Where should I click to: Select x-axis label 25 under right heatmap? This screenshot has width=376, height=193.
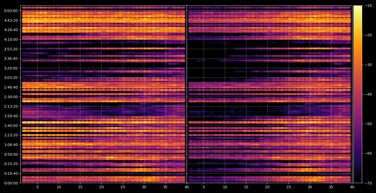click(289, 187)
